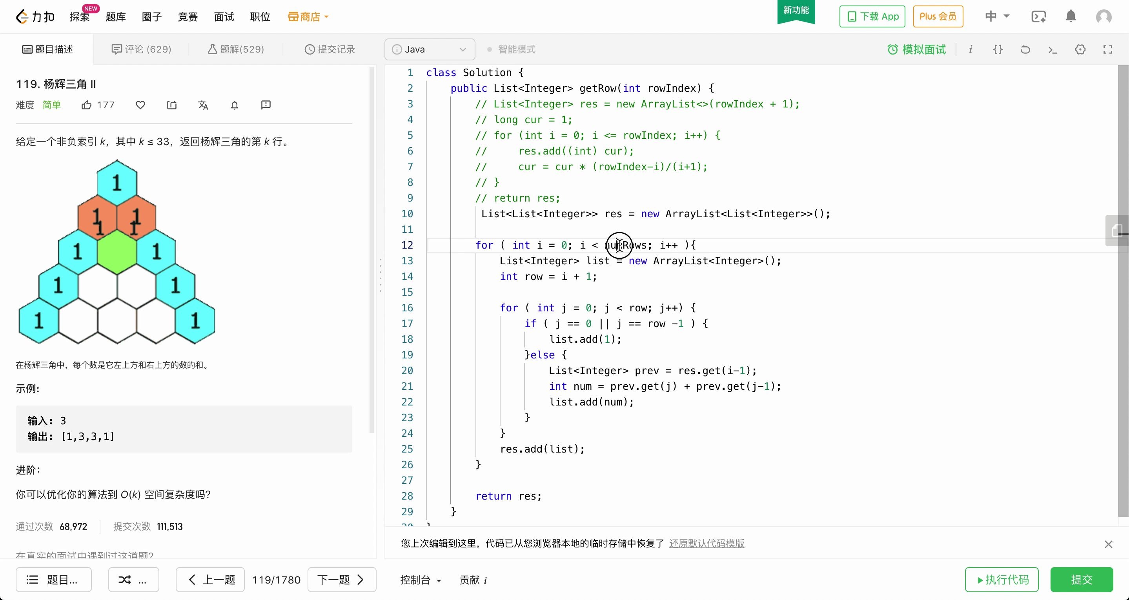Click the bell subscribe icon under the title

click(x=235, y=105)
